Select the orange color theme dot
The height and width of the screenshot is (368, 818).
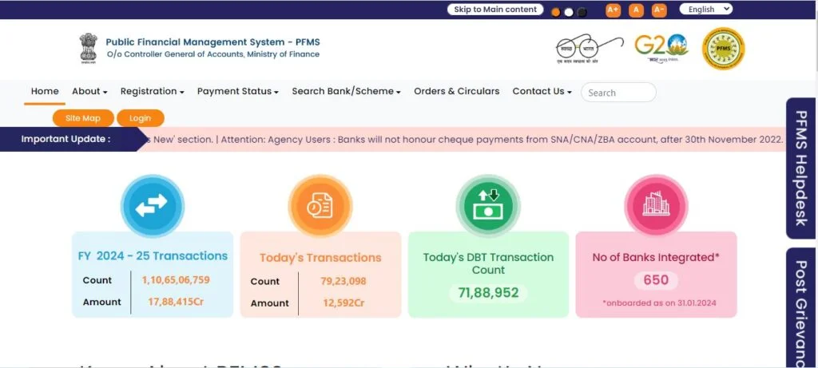(x=556, y=12)
